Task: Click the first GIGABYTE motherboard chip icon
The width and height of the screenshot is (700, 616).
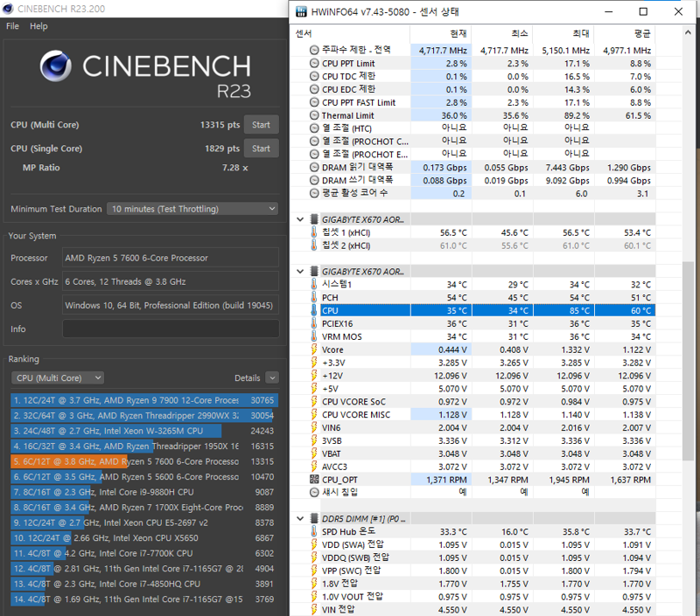Action: point(314,219)
